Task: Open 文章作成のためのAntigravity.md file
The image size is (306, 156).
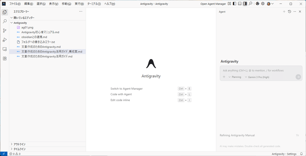Action: [47, 47]
